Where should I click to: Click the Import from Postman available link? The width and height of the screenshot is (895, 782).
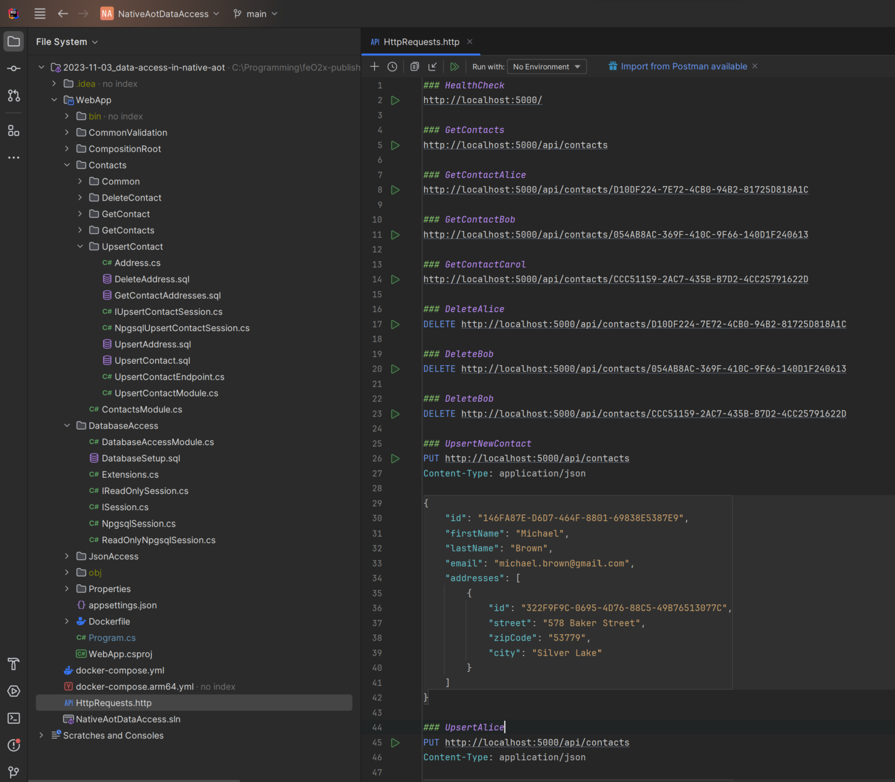[x=684, y=66]
